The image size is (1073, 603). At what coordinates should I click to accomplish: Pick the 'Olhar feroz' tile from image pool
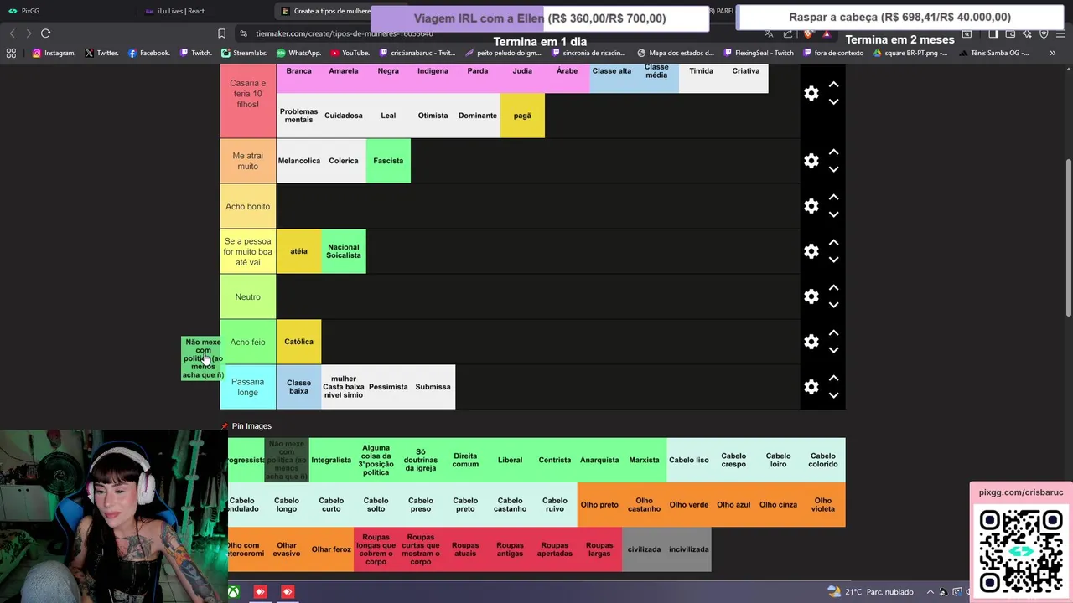point(331,549)
